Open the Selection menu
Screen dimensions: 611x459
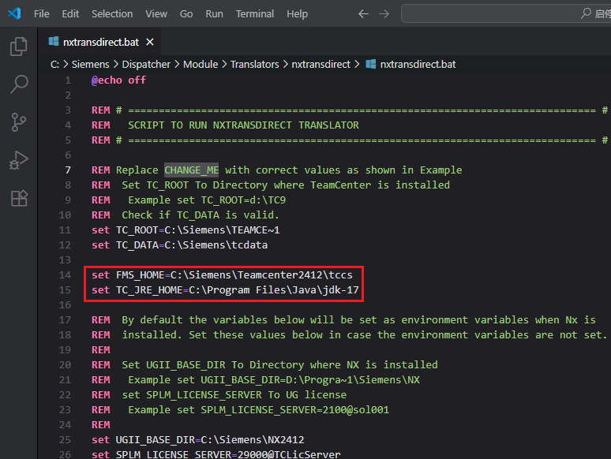112,13
